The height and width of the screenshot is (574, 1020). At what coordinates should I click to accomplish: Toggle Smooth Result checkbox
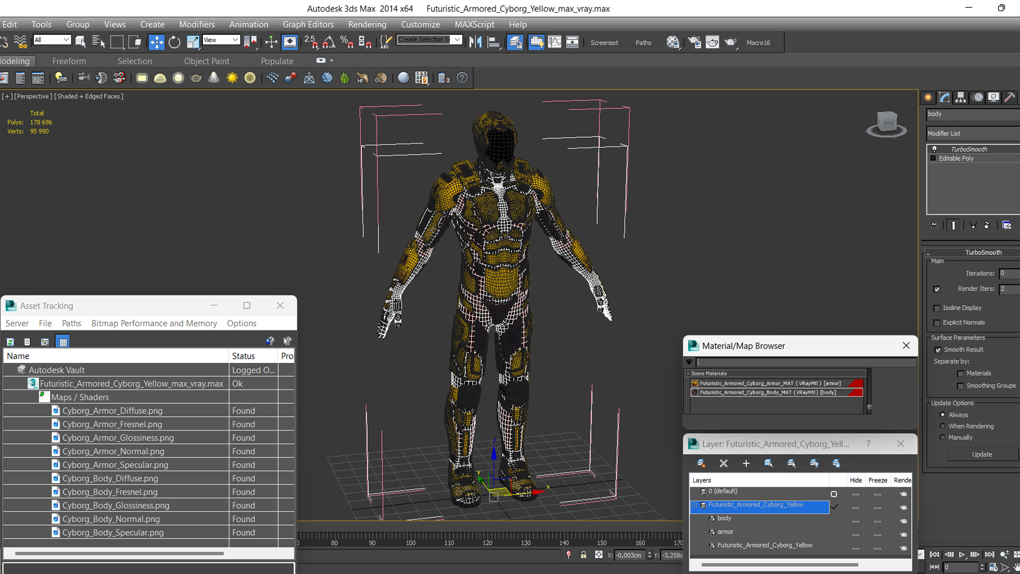(x=938, y=350)
